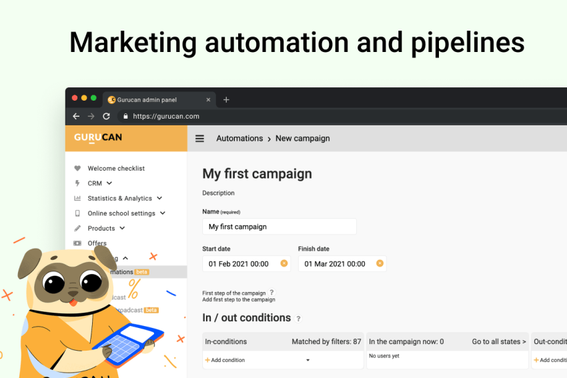This screenshot has width=567, height=378.
Task: Click the Description label
Action: pos(218,193)
